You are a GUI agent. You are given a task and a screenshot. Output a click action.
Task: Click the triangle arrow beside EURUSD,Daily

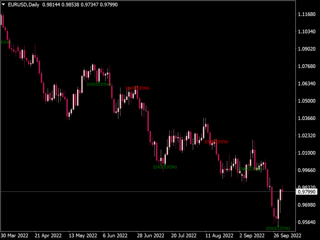4,4
